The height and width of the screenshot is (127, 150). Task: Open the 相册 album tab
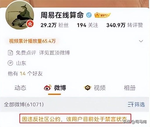[130, 88]
